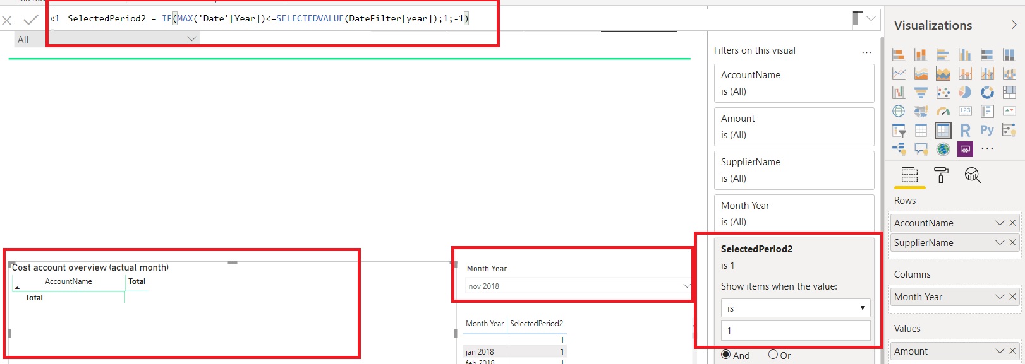The width and height of the screenshot is (1025, 364).
Task: Select the slicer visual
Action: (899, 131)
